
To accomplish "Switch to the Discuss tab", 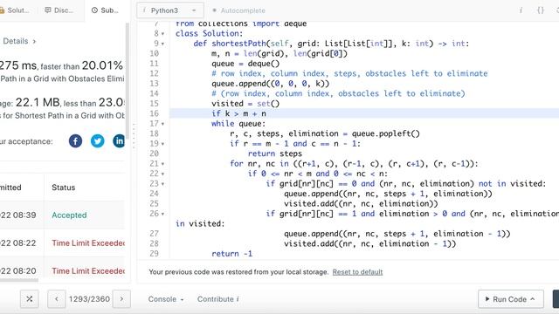I will click(x=59, y=10).
